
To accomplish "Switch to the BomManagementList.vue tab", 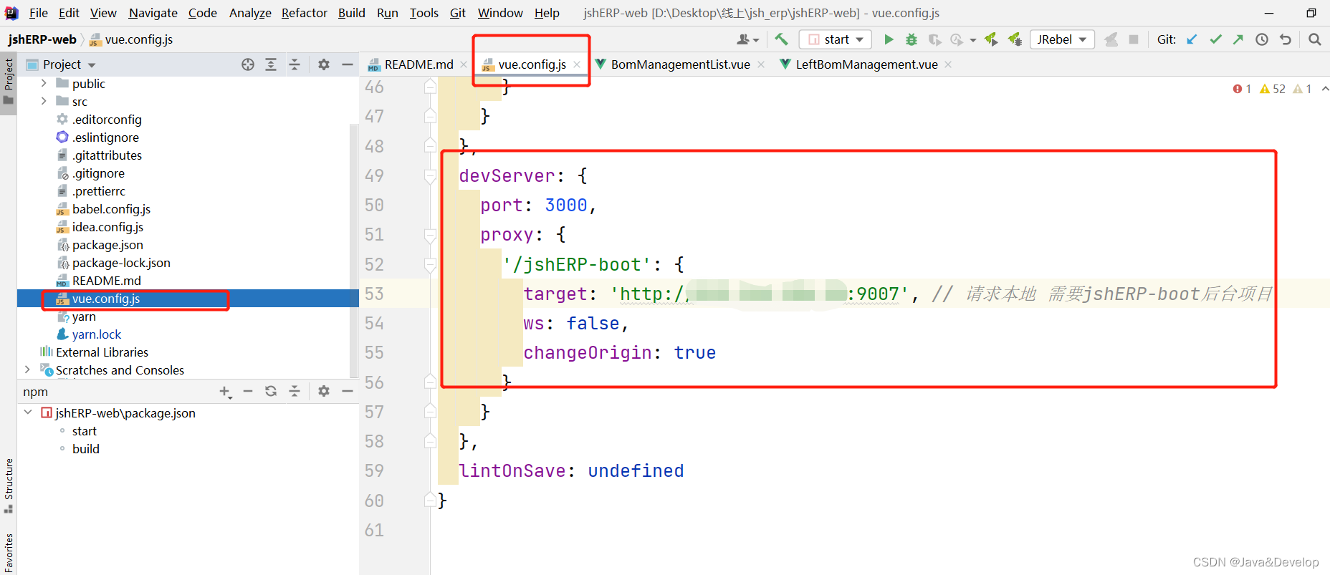I will click(x=679, y=64).
